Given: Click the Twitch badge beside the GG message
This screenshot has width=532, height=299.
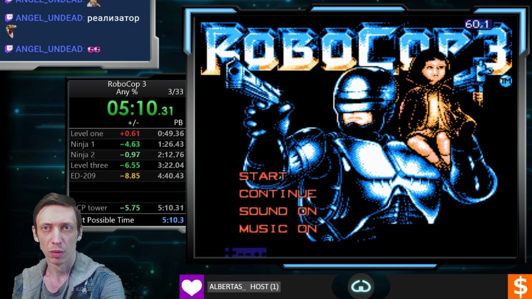Looking at the screenshot, I should pyautogui.click(x=9, y=49).
